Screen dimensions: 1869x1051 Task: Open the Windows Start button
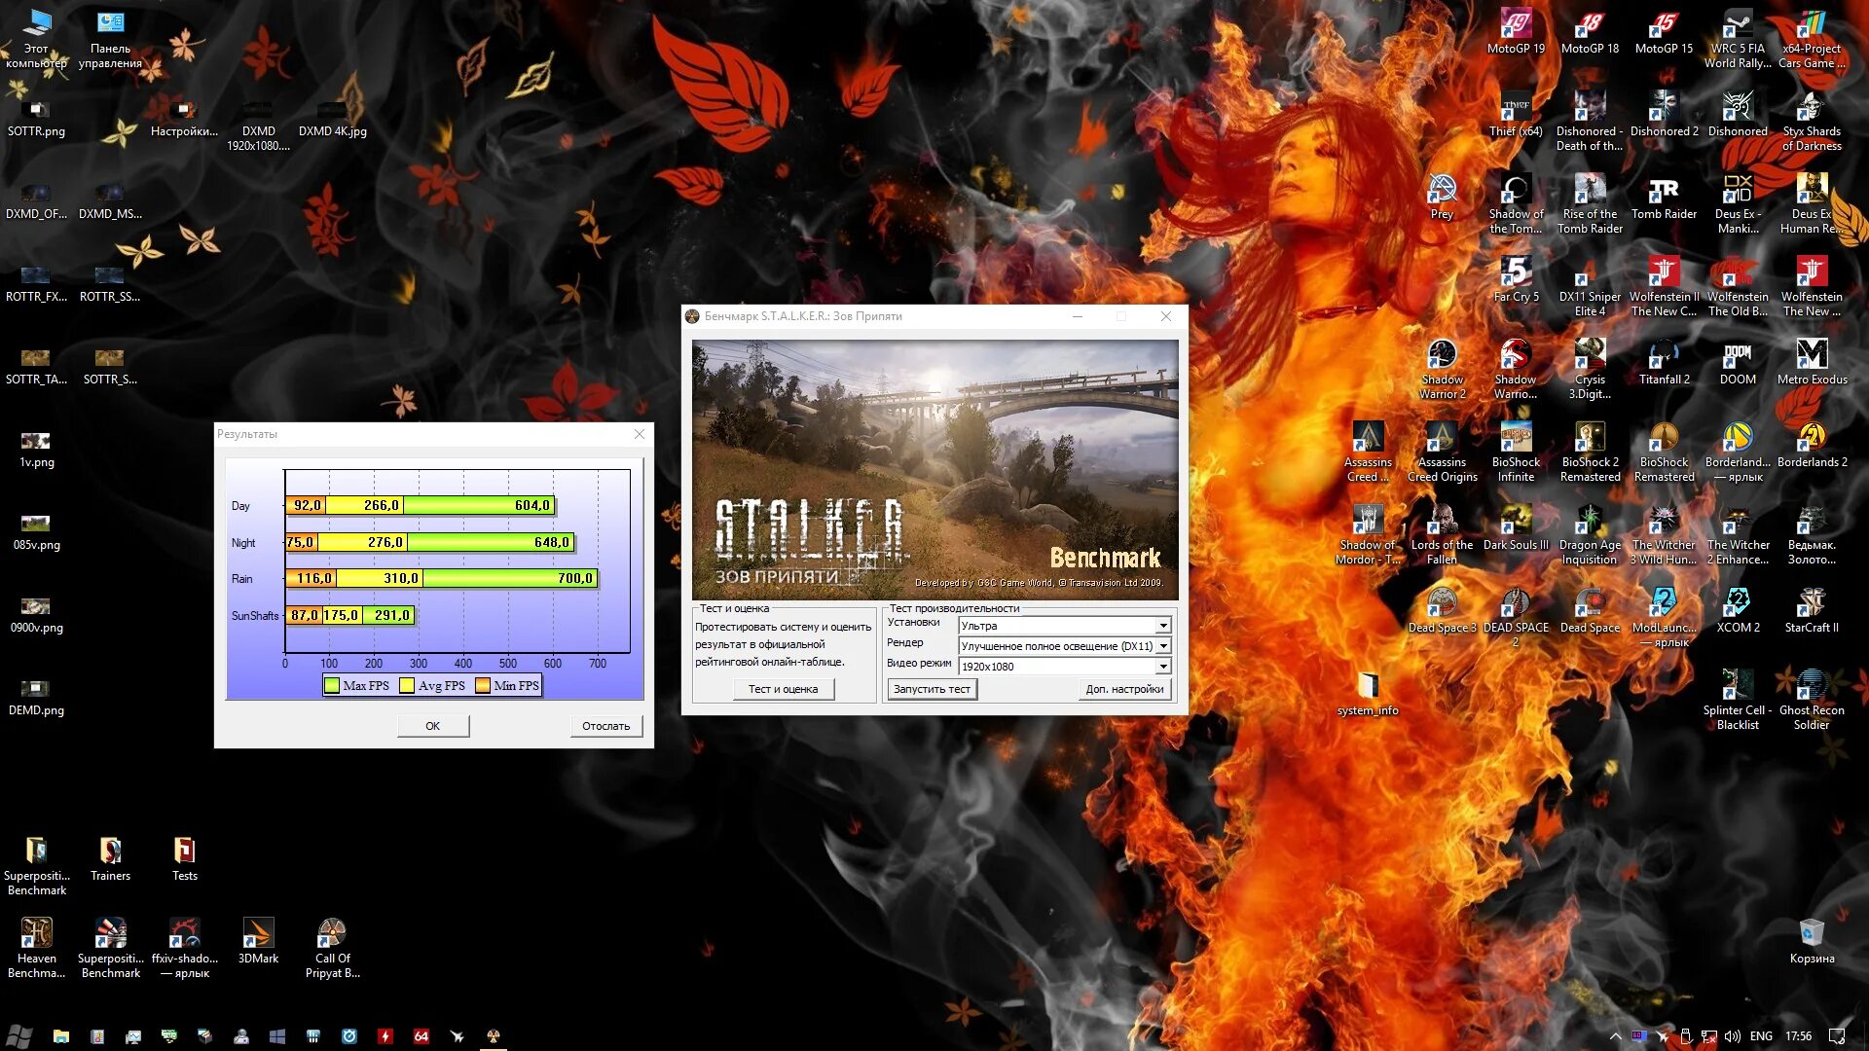coord(19,1036)
